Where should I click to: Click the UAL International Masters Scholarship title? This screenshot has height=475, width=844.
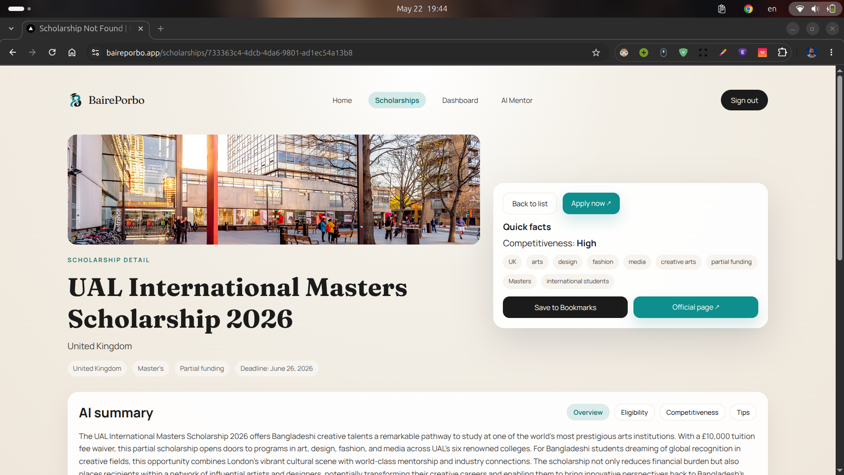pos(237,303)
